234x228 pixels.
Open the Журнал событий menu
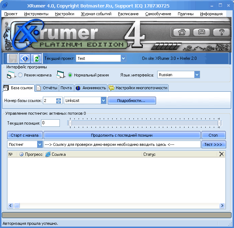96,14
